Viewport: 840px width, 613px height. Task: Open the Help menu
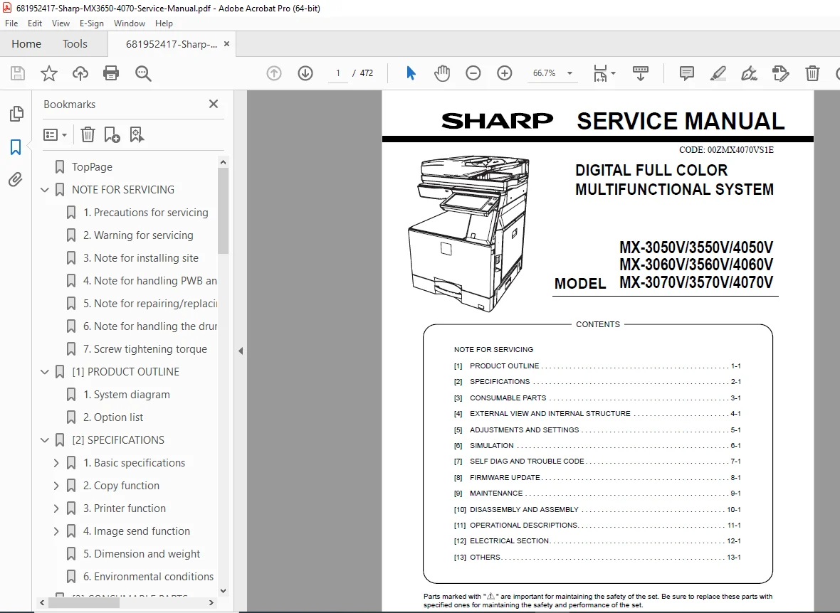tap(164, 23)
